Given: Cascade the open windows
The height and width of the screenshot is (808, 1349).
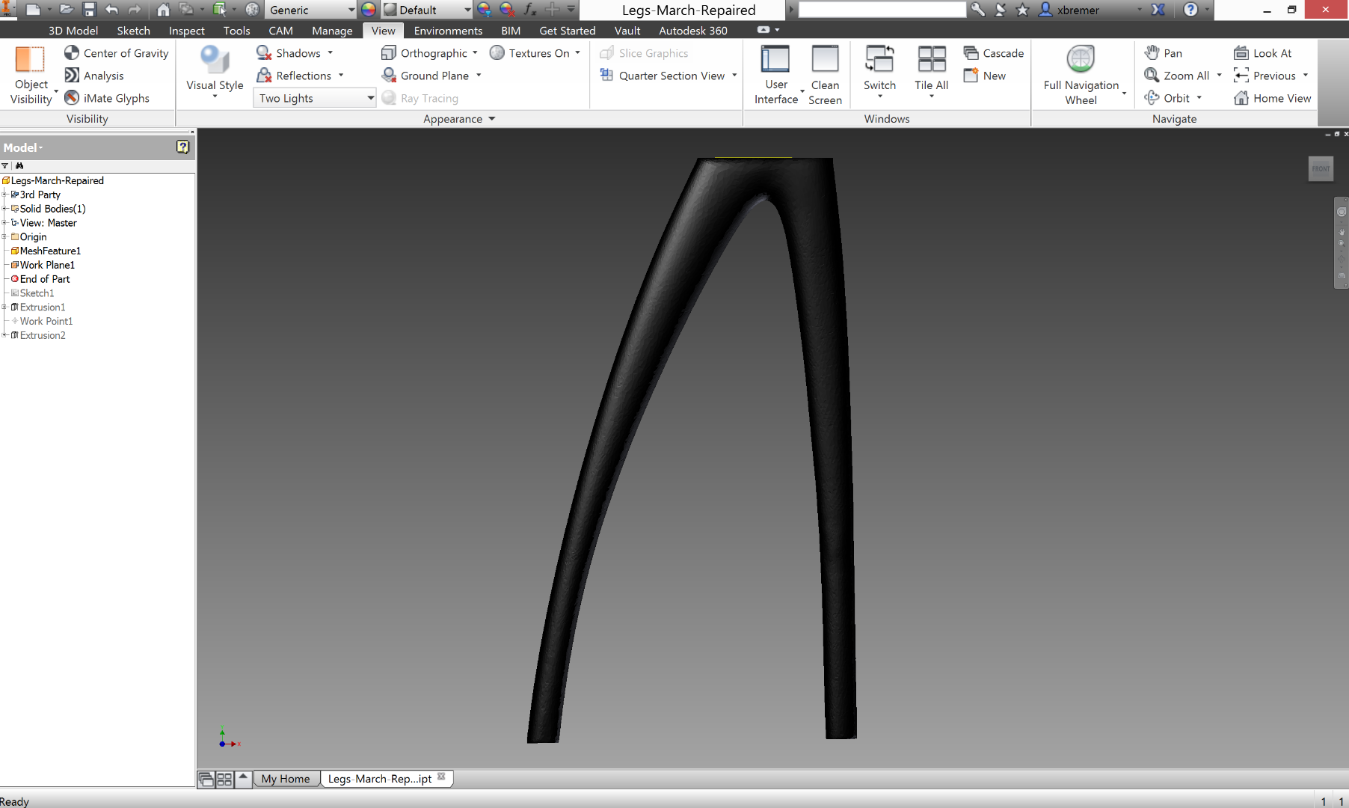Looking at the screenshot, I should coord(994,53).
